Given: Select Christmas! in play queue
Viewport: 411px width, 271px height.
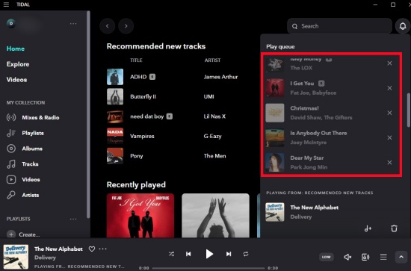Looking at the screenshot, I should pos(304,108).
